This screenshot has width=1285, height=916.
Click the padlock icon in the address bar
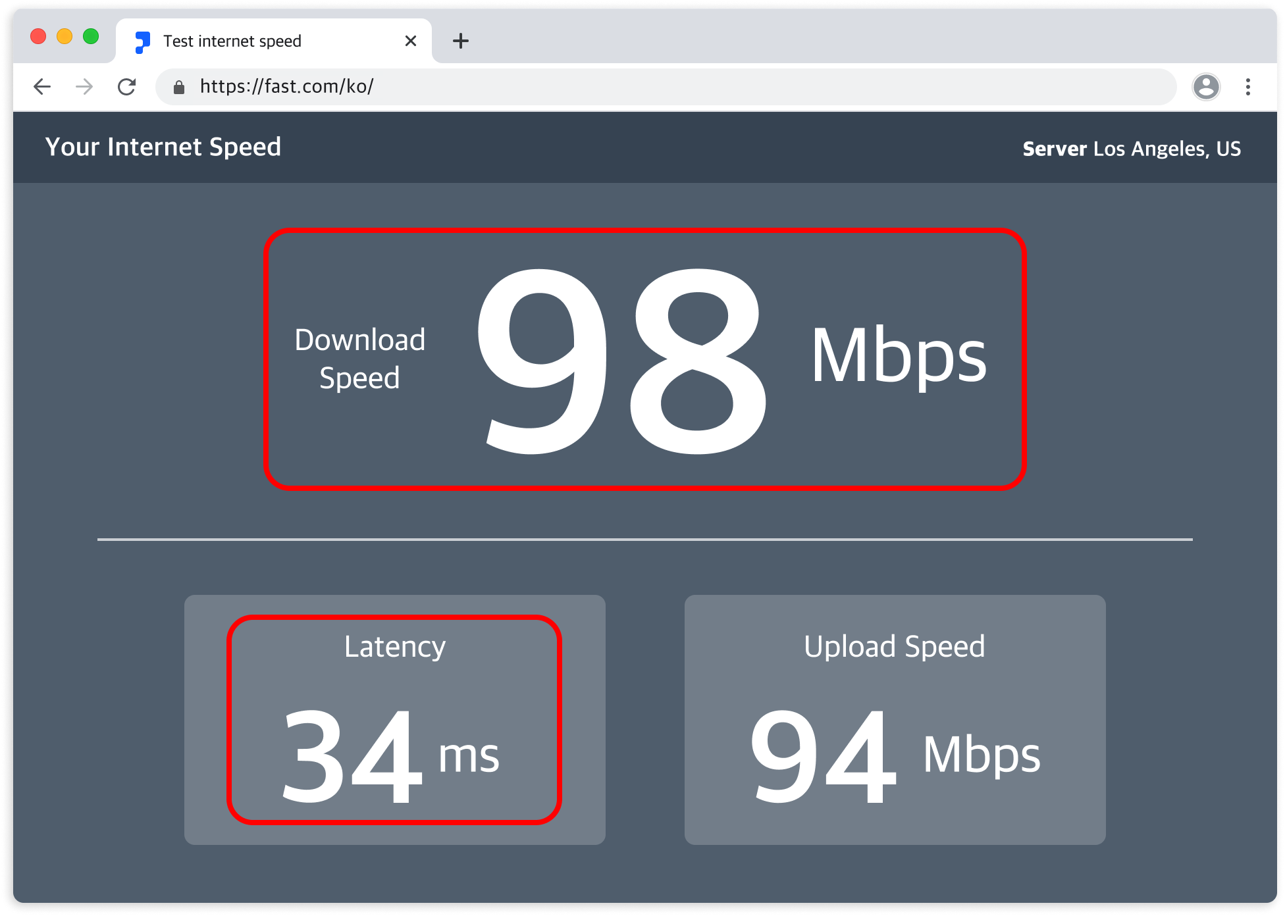coord(178,87)
